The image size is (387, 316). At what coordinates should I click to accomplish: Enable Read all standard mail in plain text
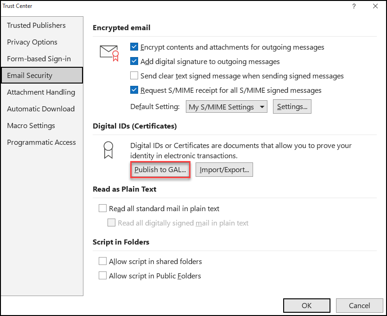tap(103, 208)
